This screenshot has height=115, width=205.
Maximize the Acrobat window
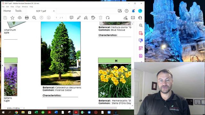pos(135,4)
